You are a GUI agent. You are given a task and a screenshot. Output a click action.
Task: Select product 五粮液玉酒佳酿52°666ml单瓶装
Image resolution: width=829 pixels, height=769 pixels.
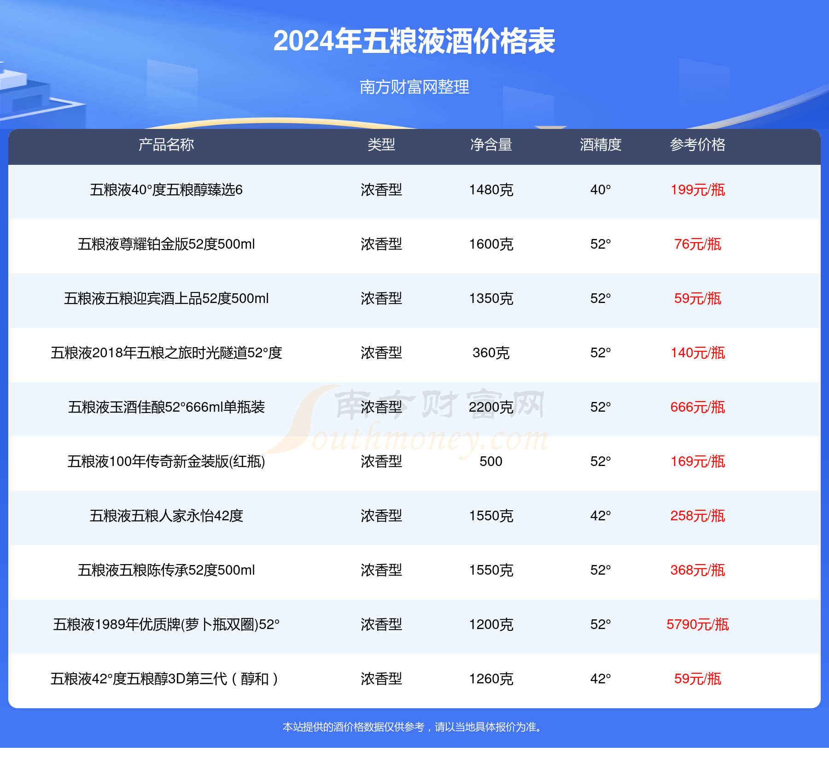(x=166, y=407)
